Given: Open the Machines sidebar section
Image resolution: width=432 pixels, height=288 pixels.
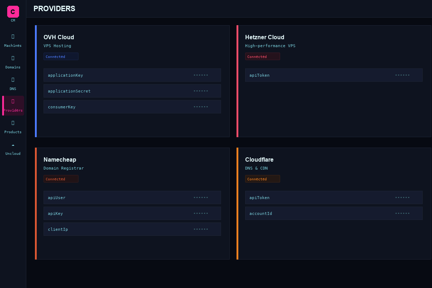Looking at the screenshot, I should (13, 41).
